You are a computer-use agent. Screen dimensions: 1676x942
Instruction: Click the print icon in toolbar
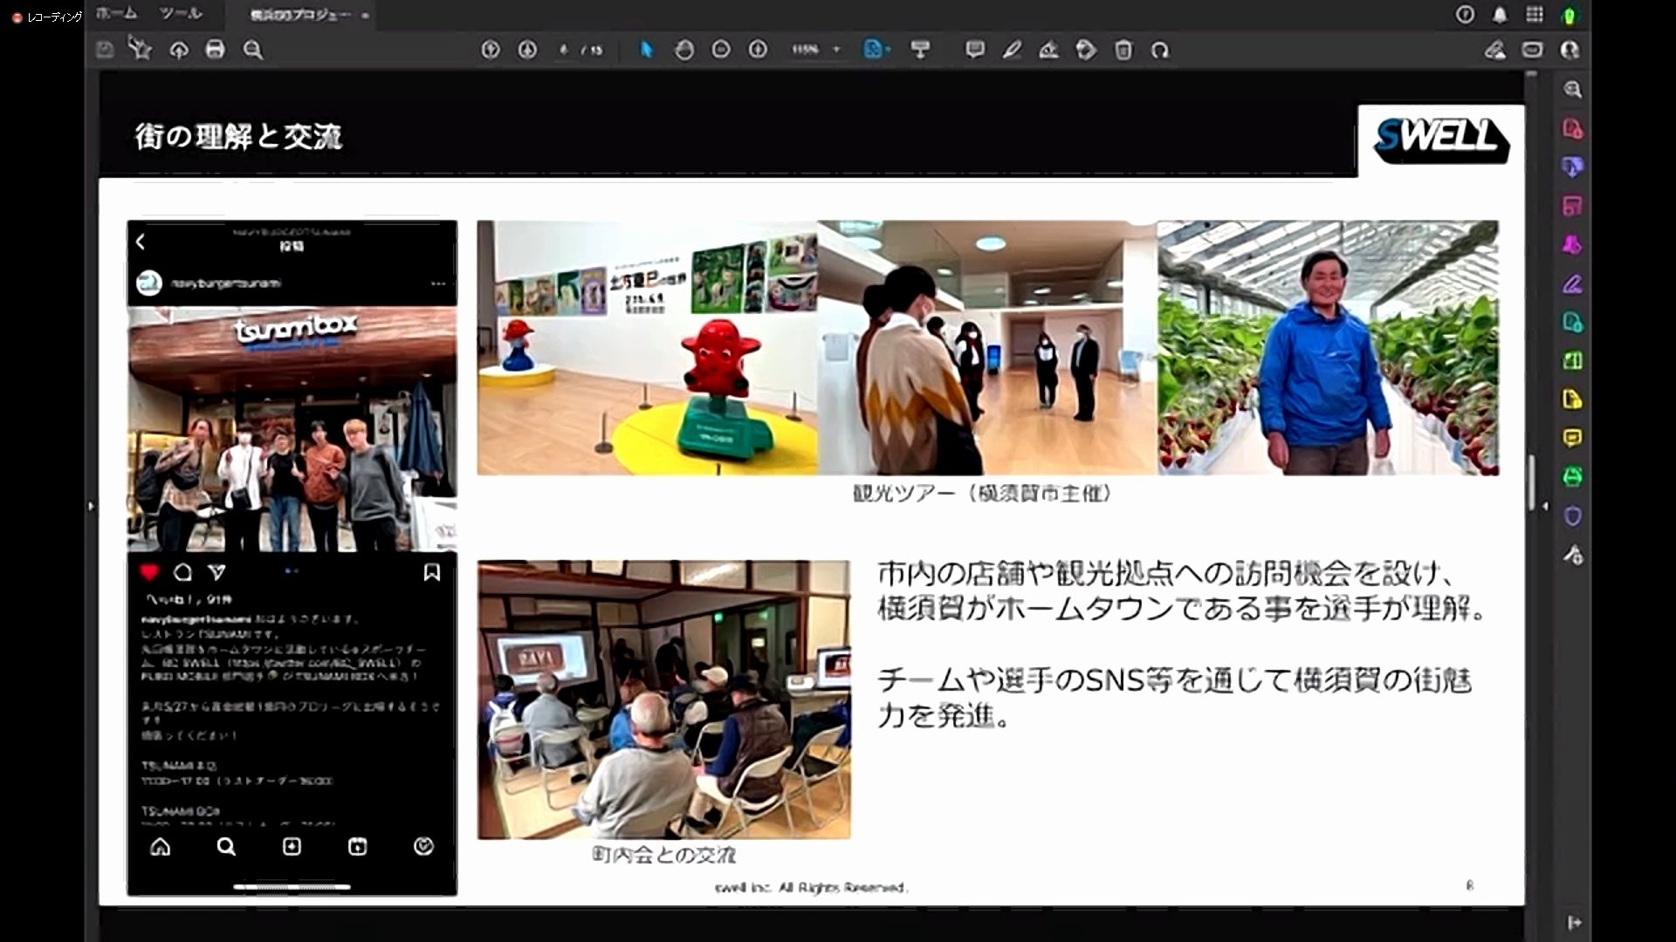tap(215, 50)
